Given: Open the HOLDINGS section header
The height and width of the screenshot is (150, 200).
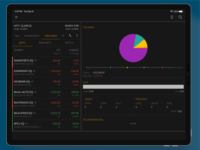Looking at the screenshot, I should point(89,27).
